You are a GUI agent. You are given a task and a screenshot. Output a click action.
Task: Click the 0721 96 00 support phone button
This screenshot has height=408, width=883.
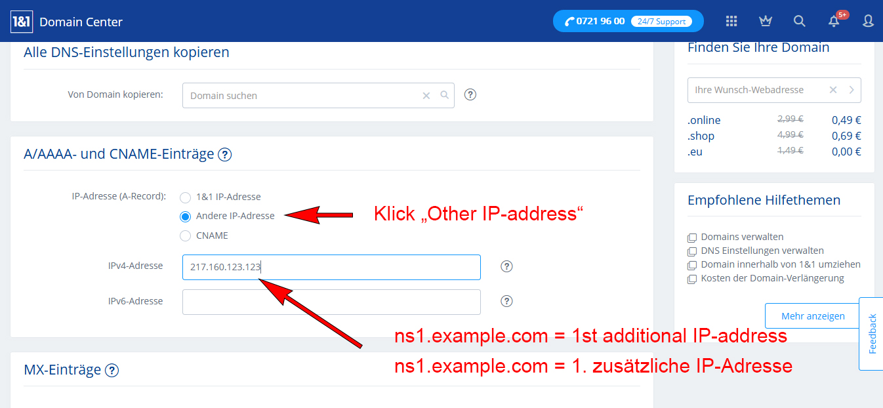628,21
